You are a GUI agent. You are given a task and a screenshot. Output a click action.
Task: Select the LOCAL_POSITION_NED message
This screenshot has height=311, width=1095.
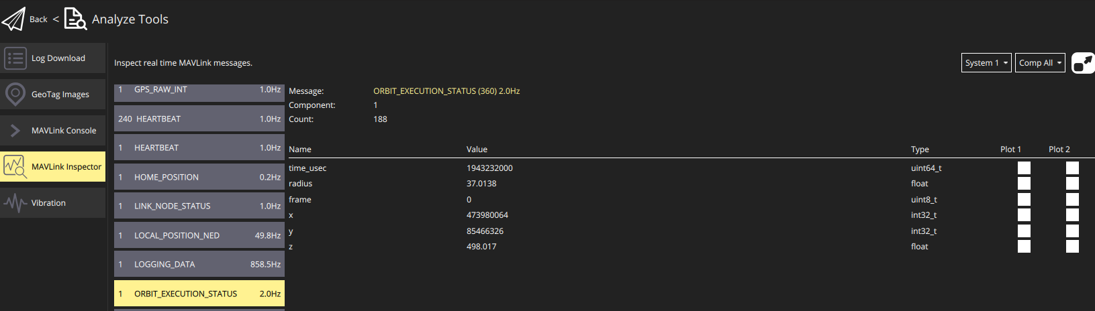199,235
